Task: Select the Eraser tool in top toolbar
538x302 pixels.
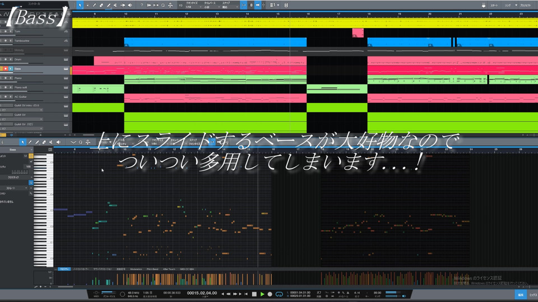Action: [101, 5]
